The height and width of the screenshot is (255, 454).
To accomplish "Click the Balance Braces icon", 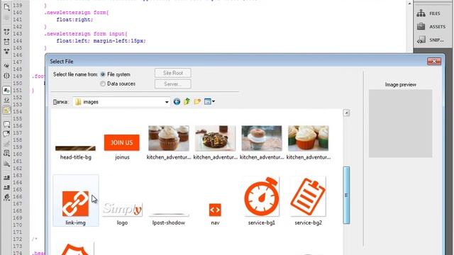I will coord(6,76).
